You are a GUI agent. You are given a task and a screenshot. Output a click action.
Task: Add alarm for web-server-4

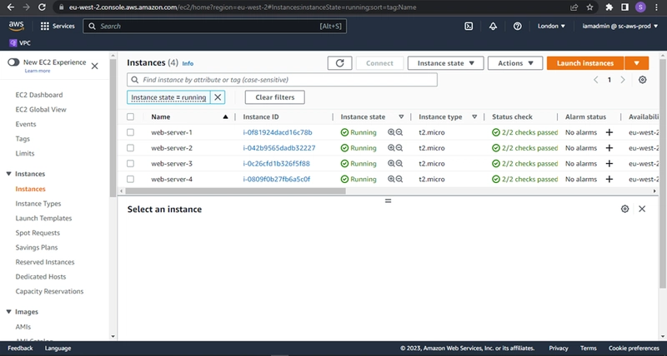[609, 179]
